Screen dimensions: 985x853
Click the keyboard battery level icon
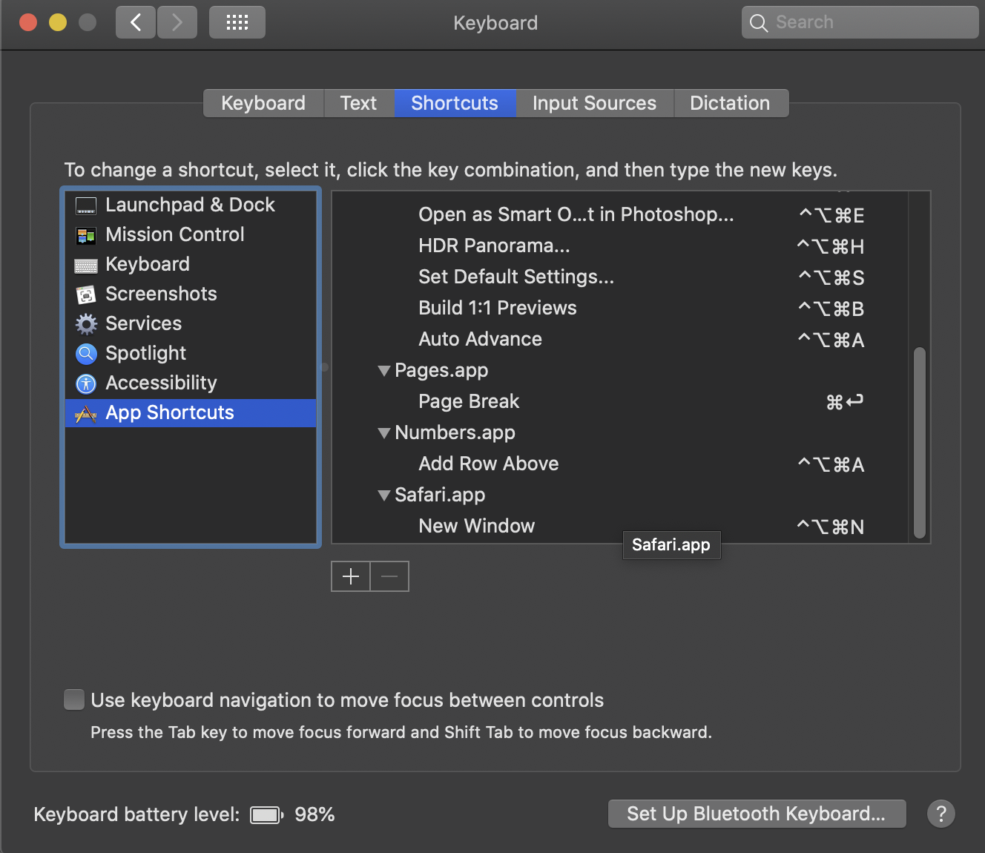(267, 815)
